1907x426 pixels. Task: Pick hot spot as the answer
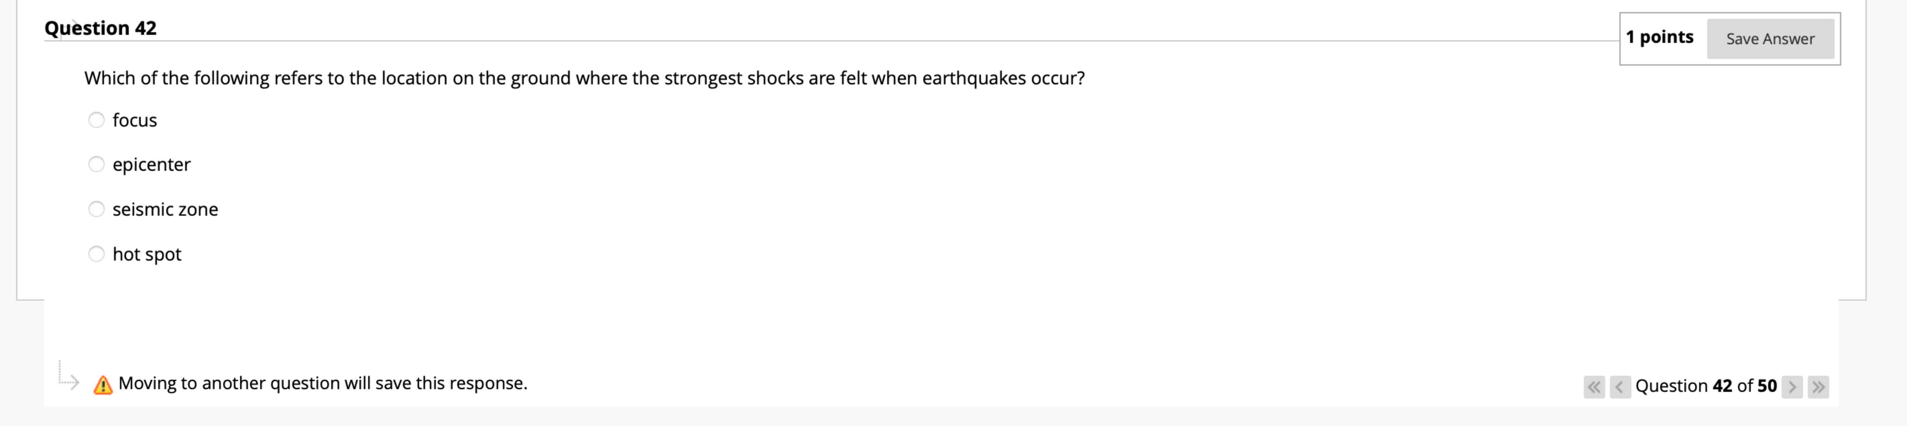[96, 254]
